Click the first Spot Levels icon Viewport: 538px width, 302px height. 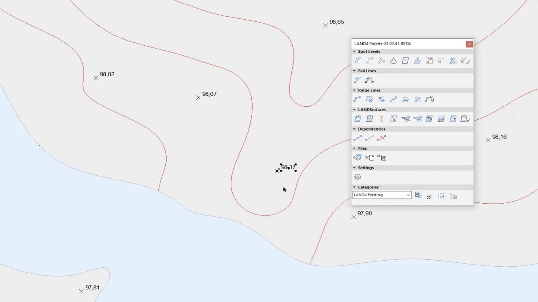(x=358, y=61)
